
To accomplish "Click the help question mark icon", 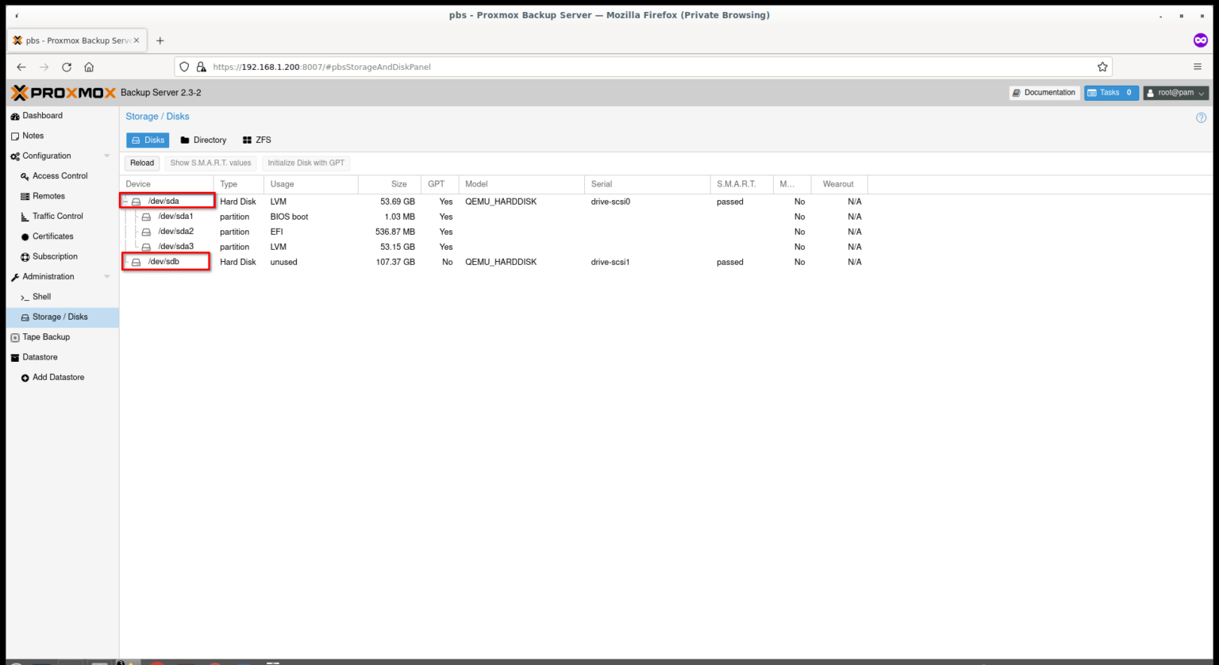I will pyautogui.click(x=1201, y=117).
